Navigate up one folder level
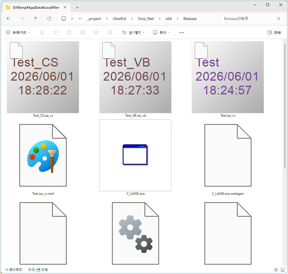Viewport: 288px width, 274px height. pyautogui.click(x=35, y=19)
